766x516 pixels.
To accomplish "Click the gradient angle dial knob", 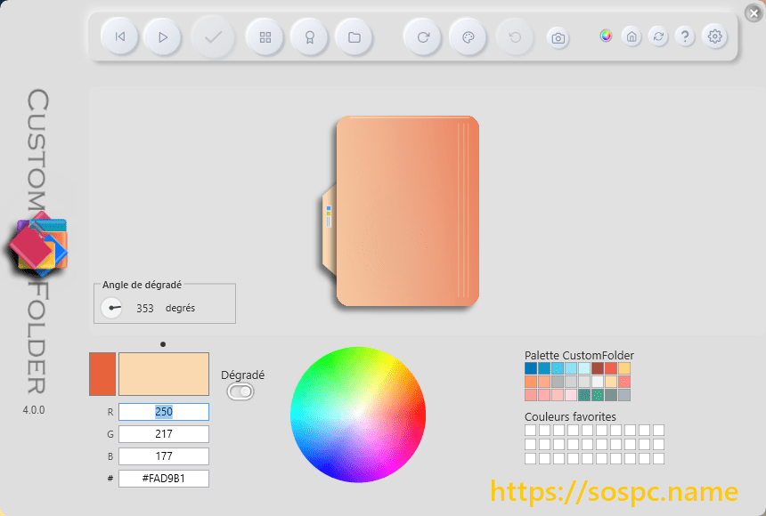I will (111, 308).
